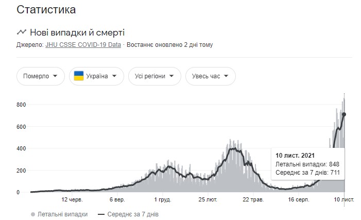The image size is (361, 220).
Task: Expand the Україна country selector
Action: click(96, 76)
